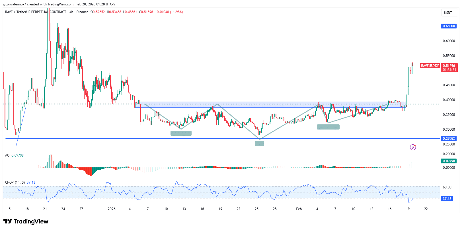Click the blue 37.13 CHOP value label
Viewport: 462px width, 230px height.
[447, 199]
